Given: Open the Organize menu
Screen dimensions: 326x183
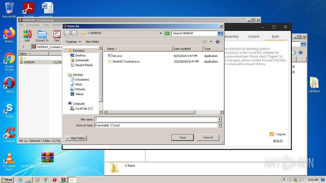Looking at the screenshot, I should 73,42.
